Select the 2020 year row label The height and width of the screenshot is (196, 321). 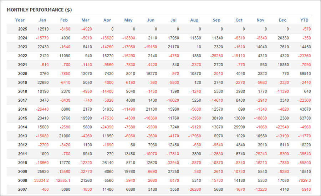pos(22,74)
